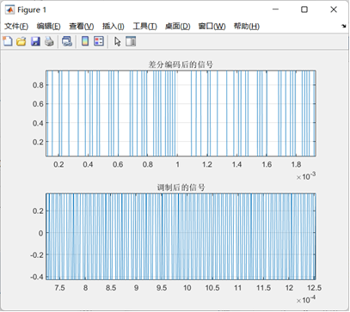Click the link axes/plot toolbar icon
The width and height of the screenshot is (350, 312).
pos(67,41)
